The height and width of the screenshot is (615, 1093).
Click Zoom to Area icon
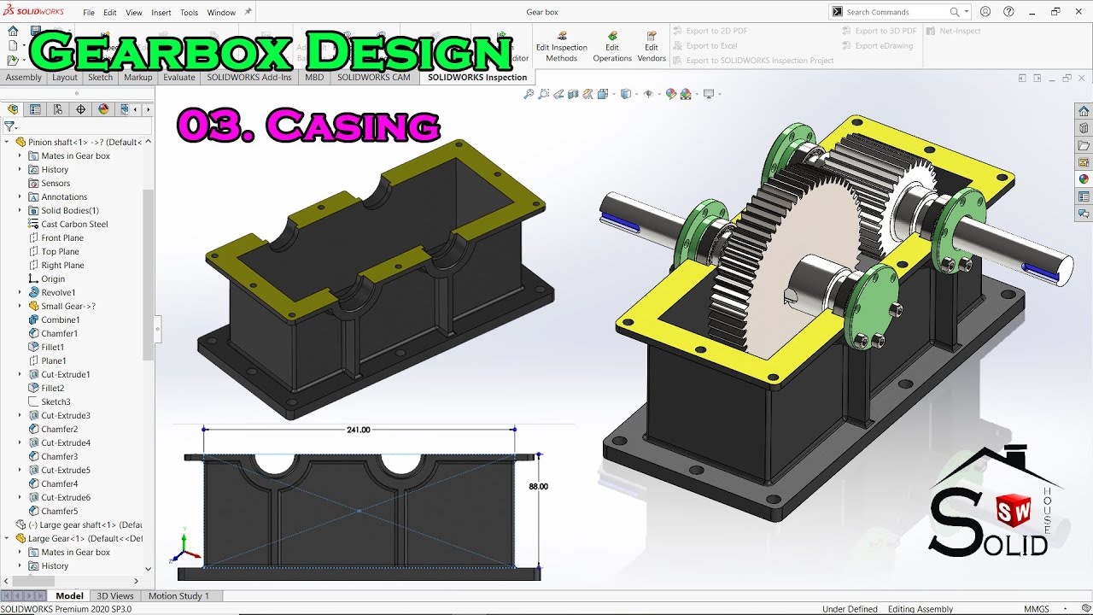(544, 94)
